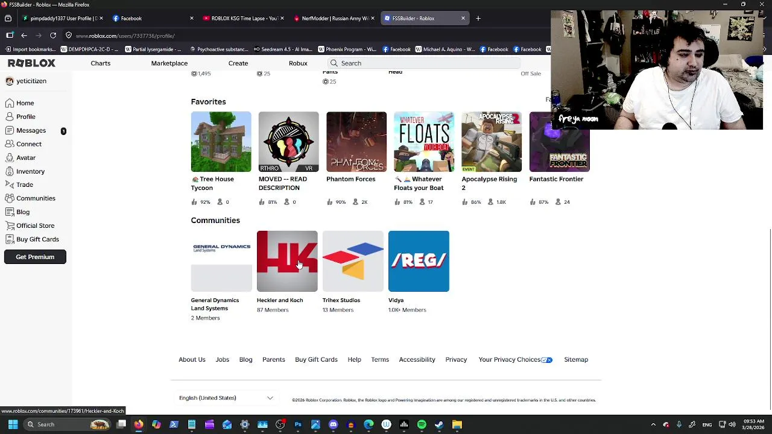Open the Tree House Tycoon thumbnail
772x434 pixels.
pos(221,142)
